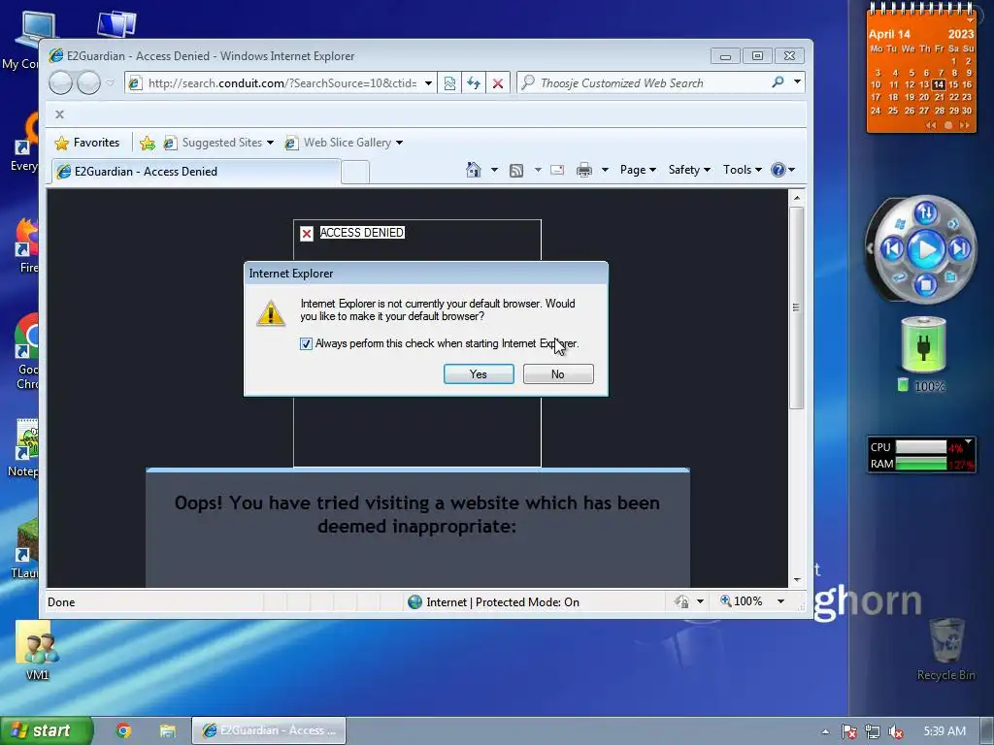Close the toolbar with small x
Viewport: 994px width, 745px height.
(x=59, y=114)
